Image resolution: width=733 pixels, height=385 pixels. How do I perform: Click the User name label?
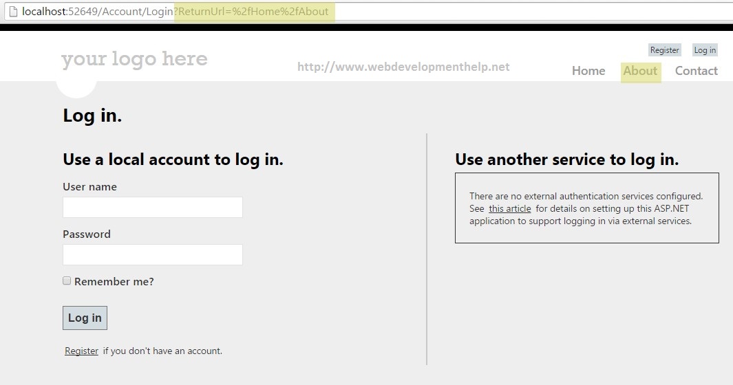[x=89, y=186]
